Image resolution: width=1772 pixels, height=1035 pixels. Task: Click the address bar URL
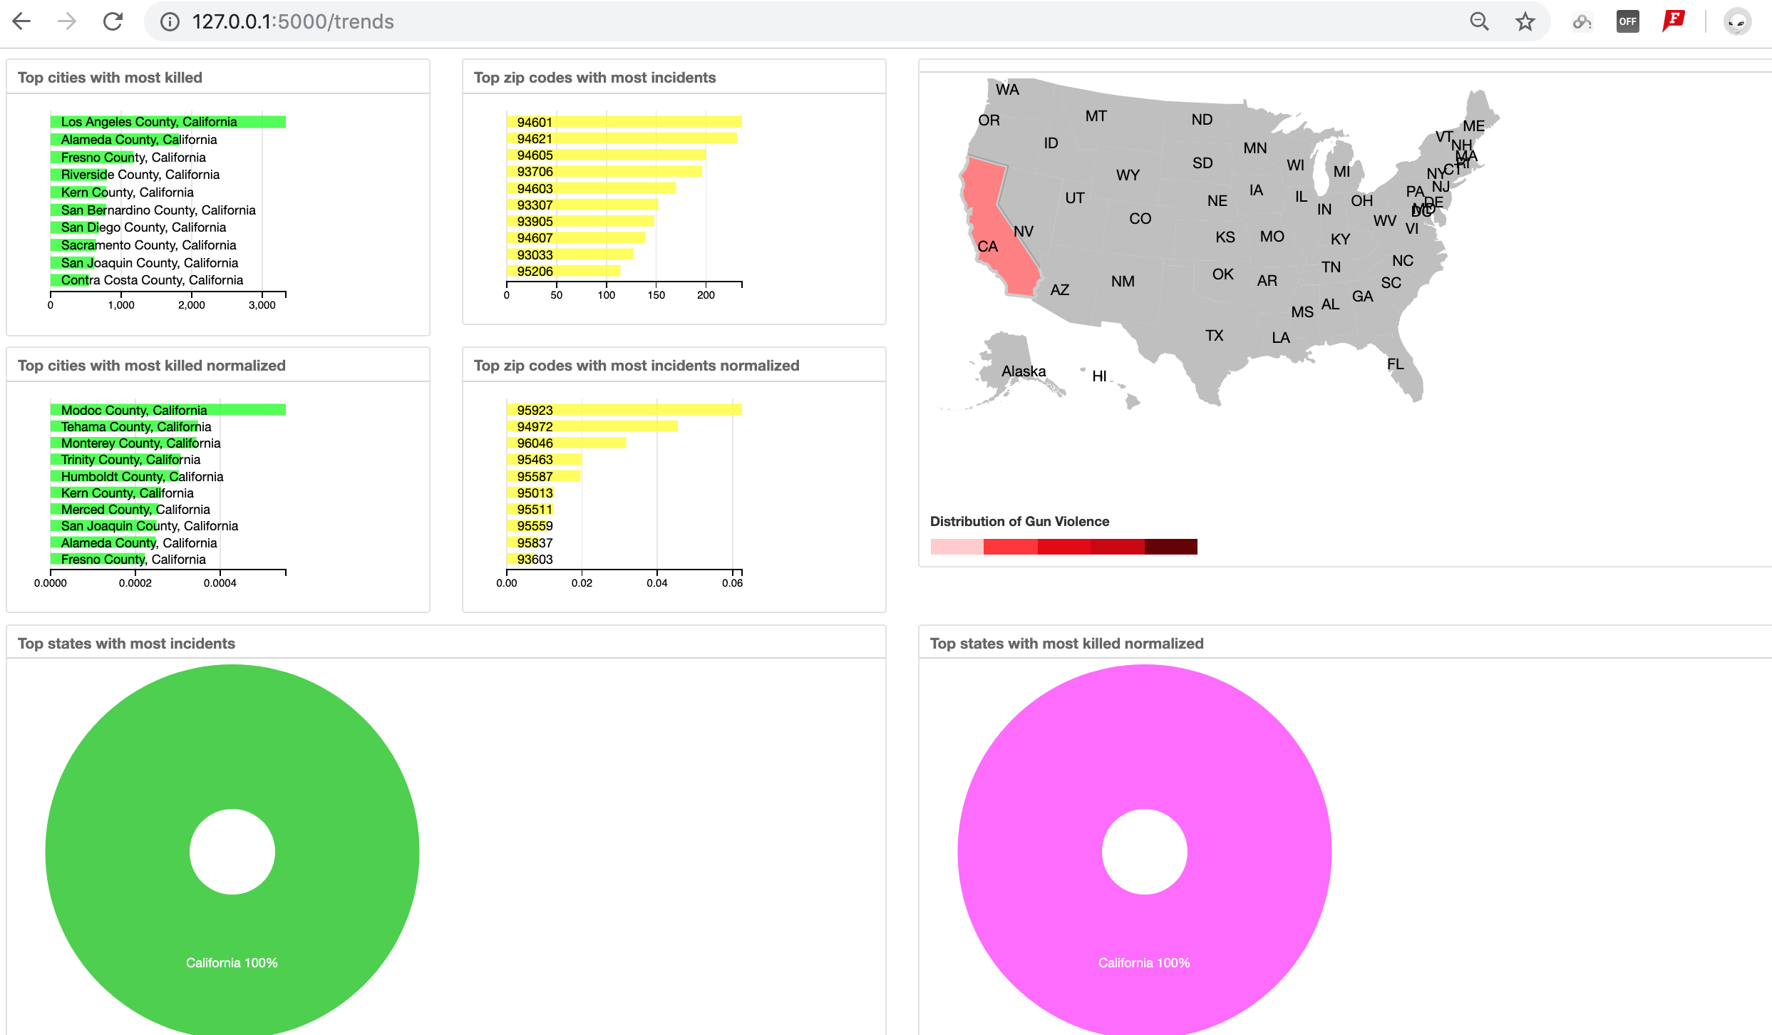coord(293,21)
